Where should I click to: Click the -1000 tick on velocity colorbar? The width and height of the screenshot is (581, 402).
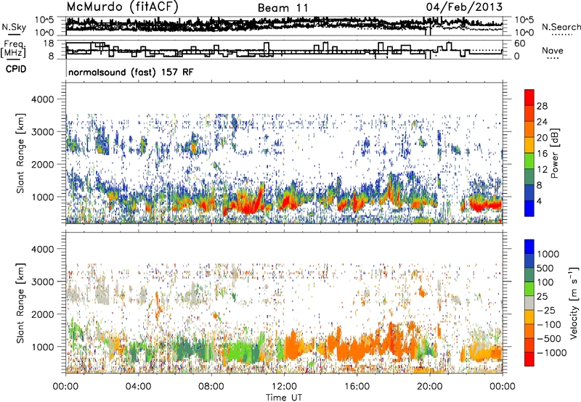point(552,353)
